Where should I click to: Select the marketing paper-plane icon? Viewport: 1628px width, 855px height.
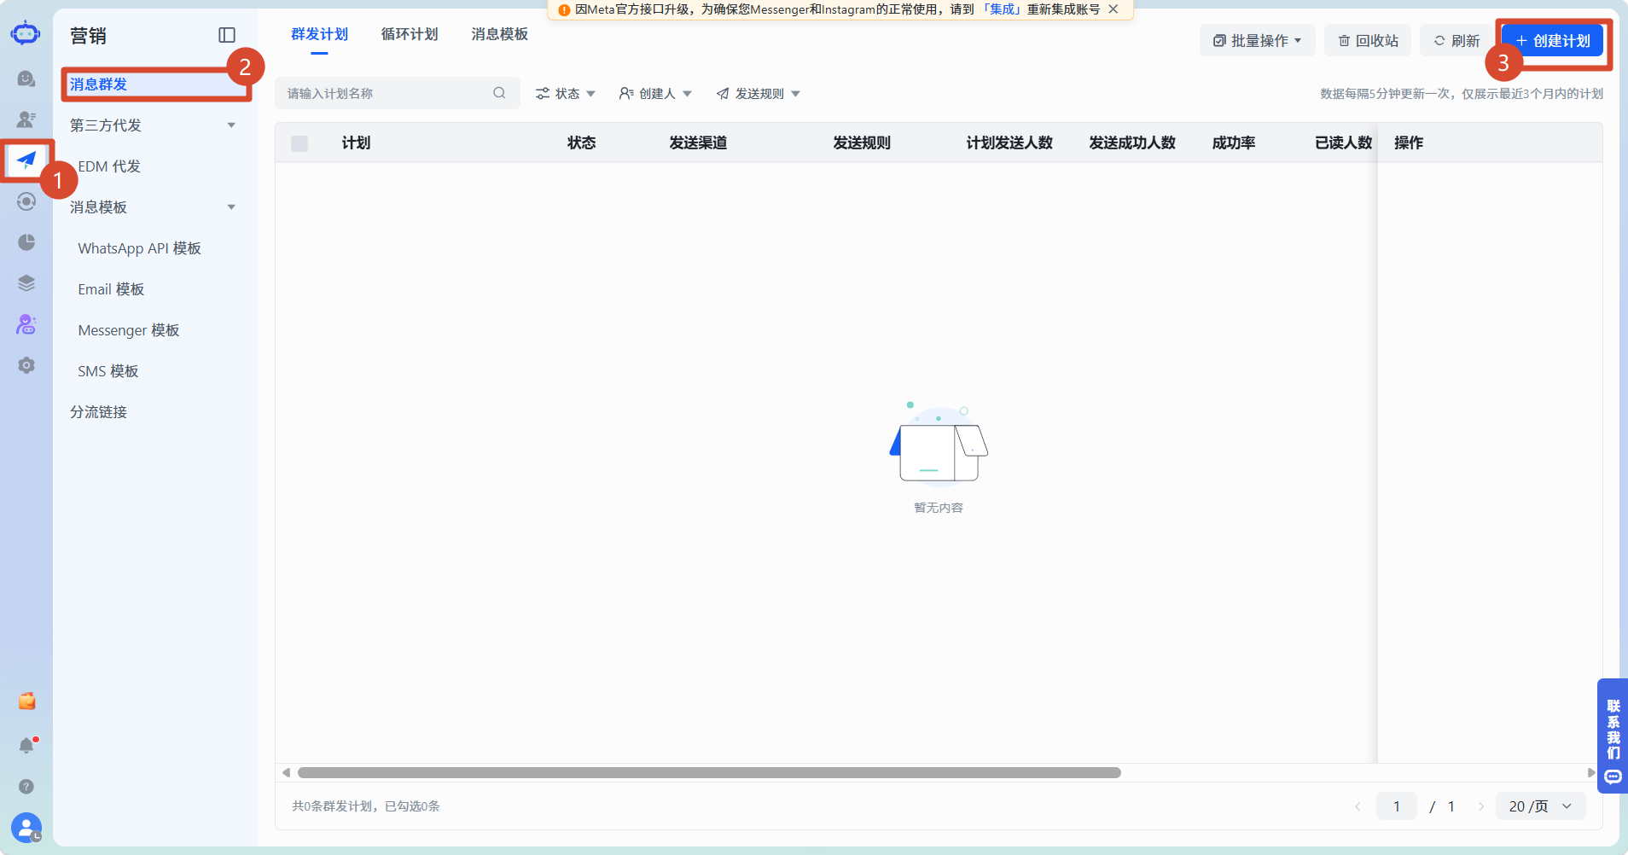(26, 160)
